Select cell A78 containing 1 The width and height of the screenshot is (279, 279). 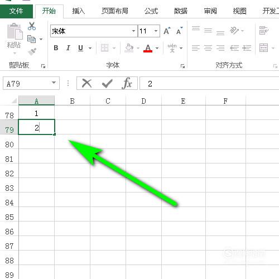tap(36, 113)
